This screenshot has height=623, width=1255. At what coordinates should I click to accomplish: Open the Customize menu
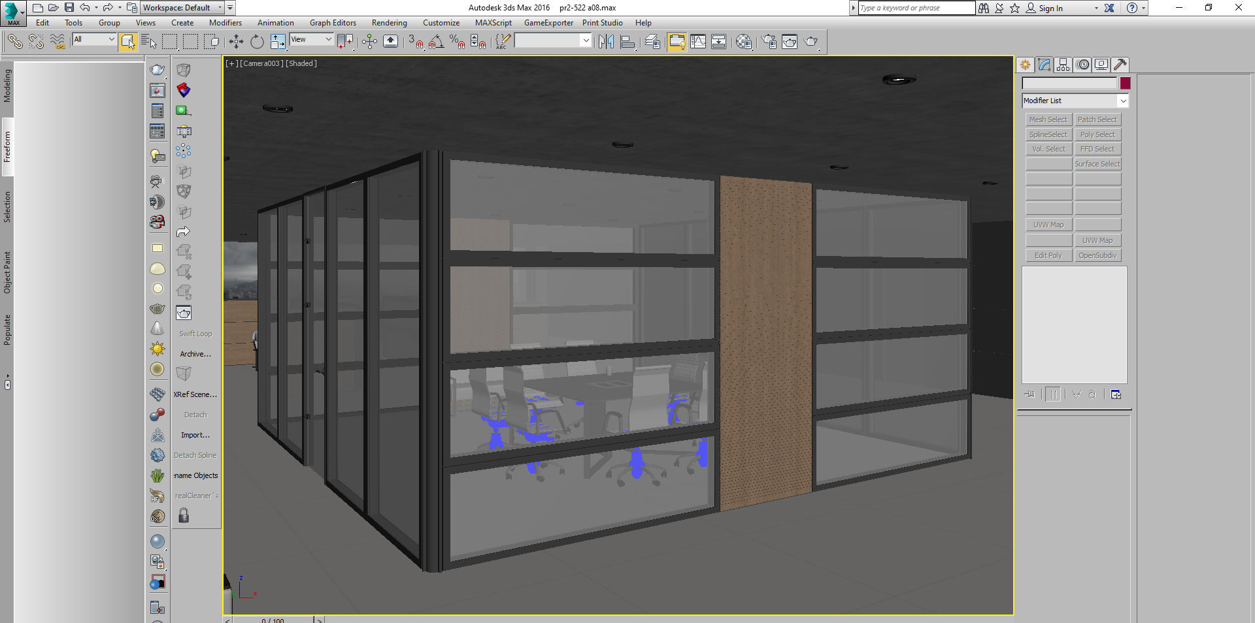click(x=441, y=23)
